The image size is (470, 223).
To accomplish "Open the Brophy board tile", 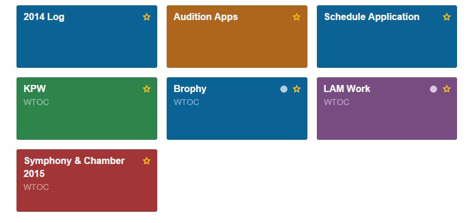I will click(x=237, y=109).
